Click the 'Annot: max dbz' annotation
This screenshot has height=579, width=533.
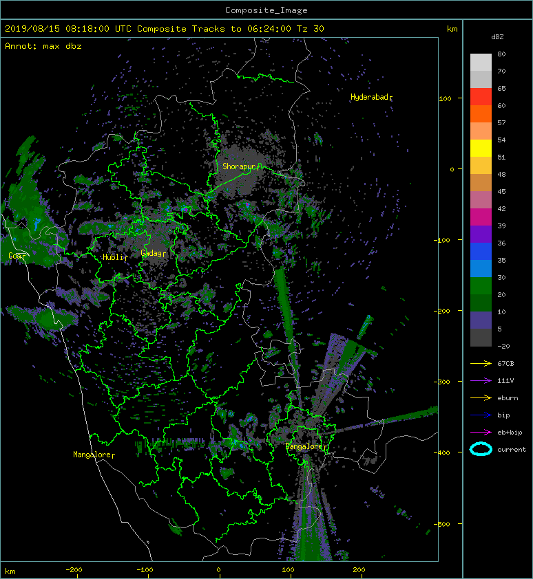click(x=43, y=46)
